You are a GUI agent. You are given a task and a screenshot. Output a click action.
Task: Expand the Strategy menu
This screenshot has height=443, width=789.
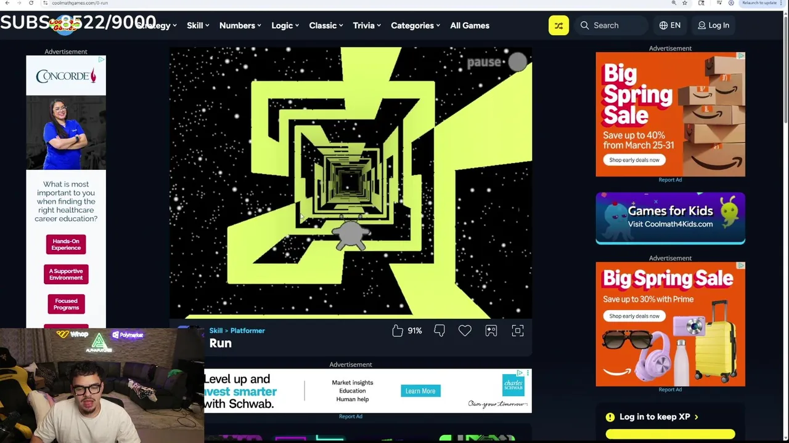pos(157,25)
